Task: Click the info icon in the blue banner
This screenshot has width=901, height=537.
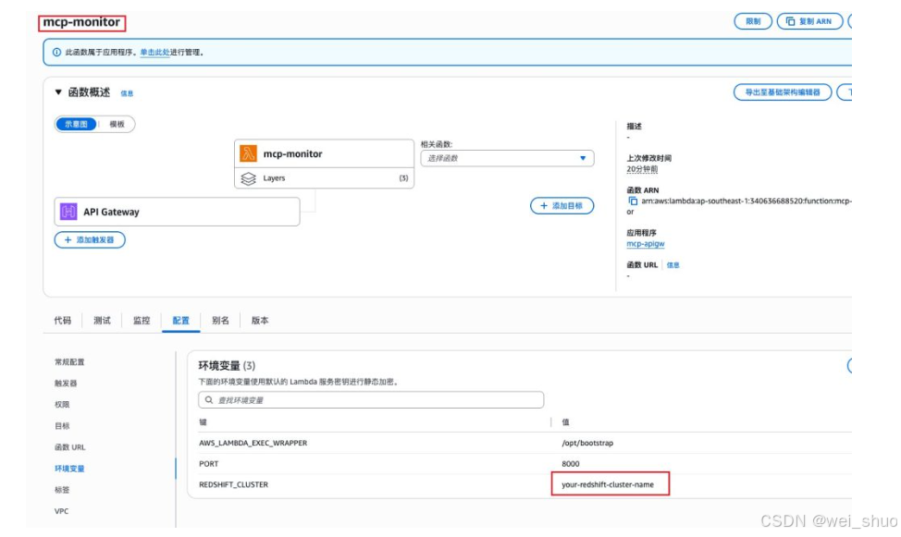Action: tap(56, 53)
